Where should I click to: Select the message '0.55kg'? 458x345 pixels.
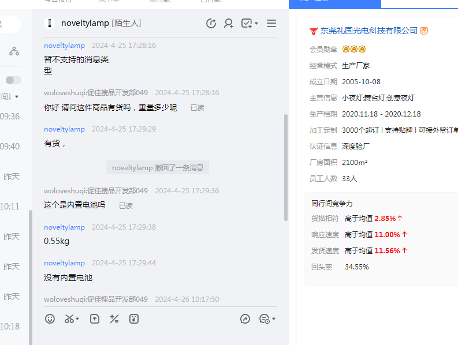click(57, 241)
